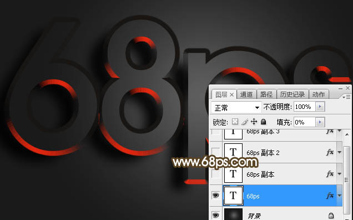353x220 pixels.
Task: Show the 68ps 副本 layer
Action: [x=215, y=174]
